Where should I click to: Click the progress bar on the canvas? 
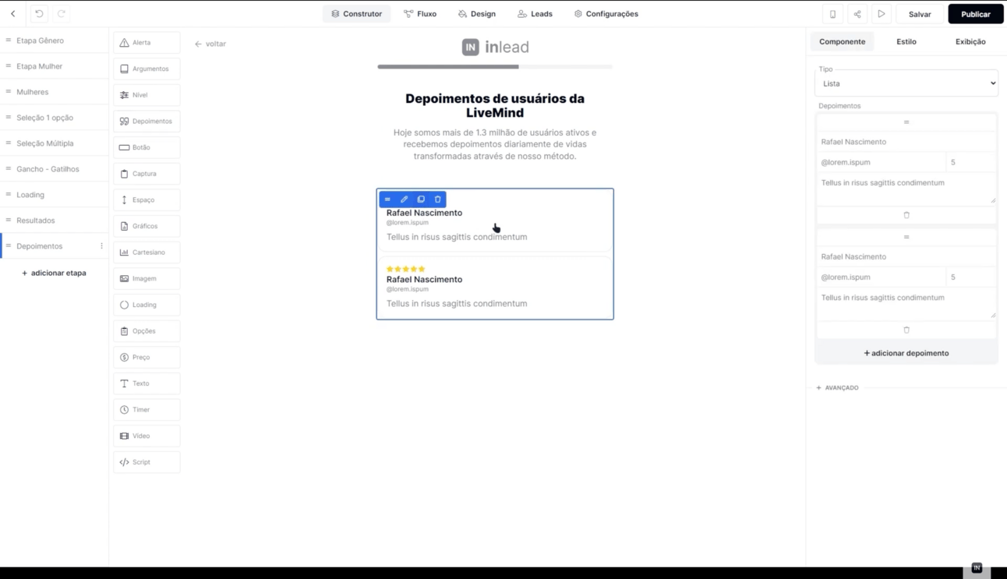coord(495,67)
